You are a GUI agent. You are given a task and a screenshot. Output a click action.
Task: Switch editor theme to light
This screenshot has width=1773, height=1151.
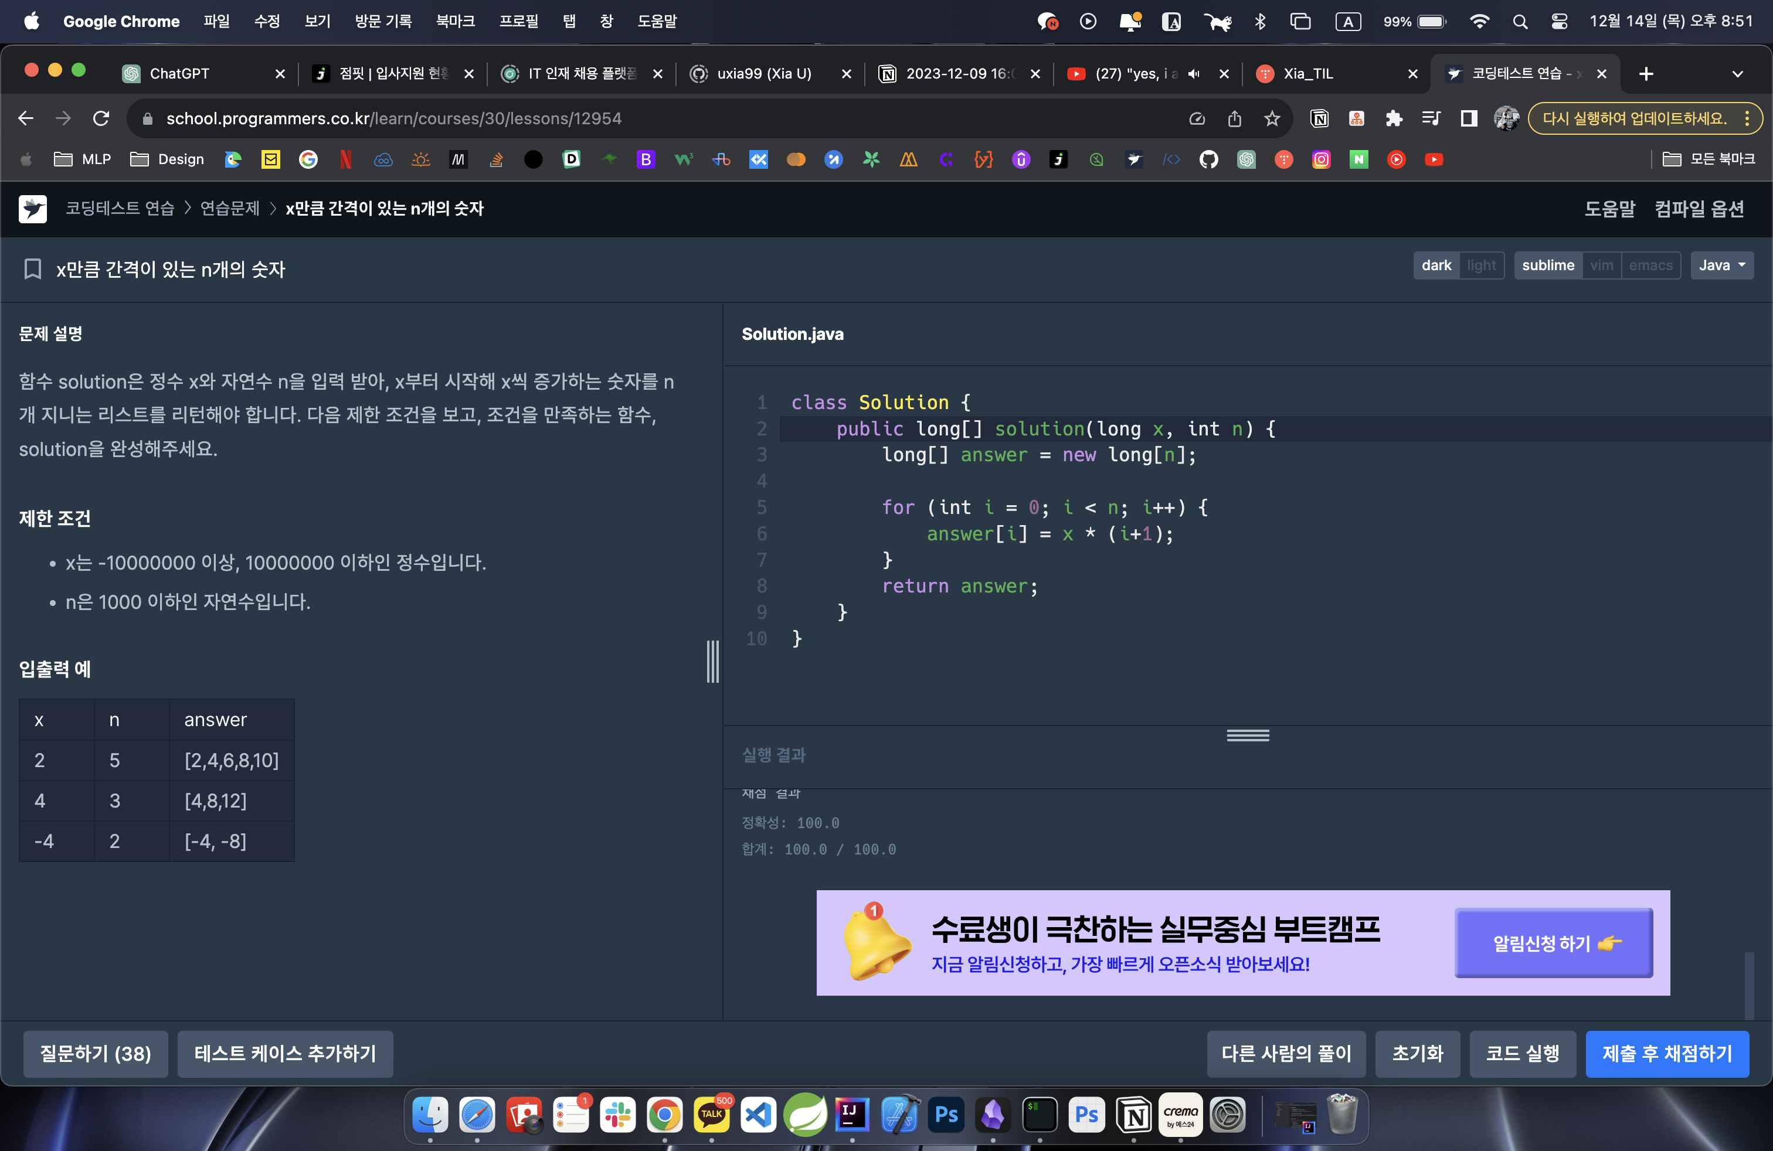click(1481, 266)
